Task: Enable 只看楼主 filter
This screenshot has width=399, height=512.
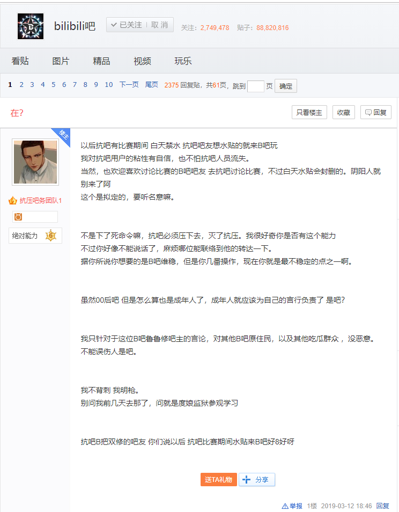Action: tap(309, 112)
